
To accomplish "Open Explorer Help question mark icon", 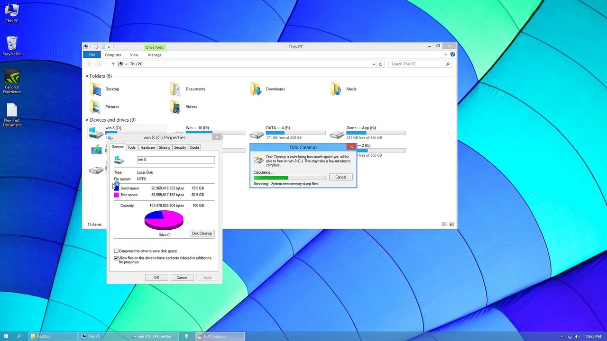I will point(452,54).
